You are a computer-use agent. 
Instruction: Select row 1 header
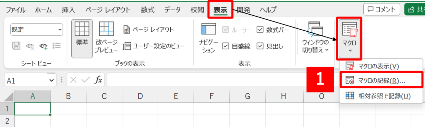click(x=7, y=109)
